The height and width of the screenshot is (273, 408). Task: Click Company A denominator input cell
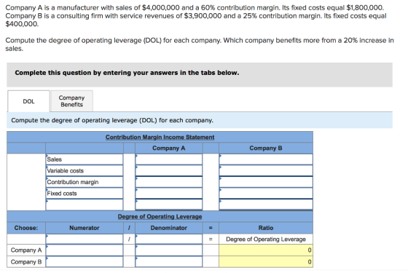(168, 250)
